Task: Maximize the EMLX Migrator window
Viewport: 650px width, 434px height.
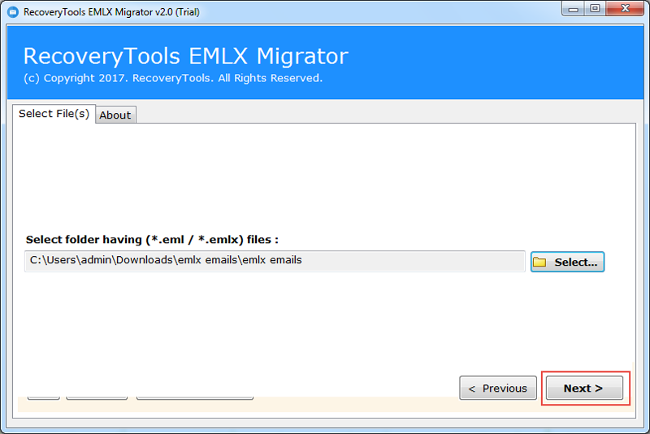Action: pyautogui.click(x=595, y=9)
